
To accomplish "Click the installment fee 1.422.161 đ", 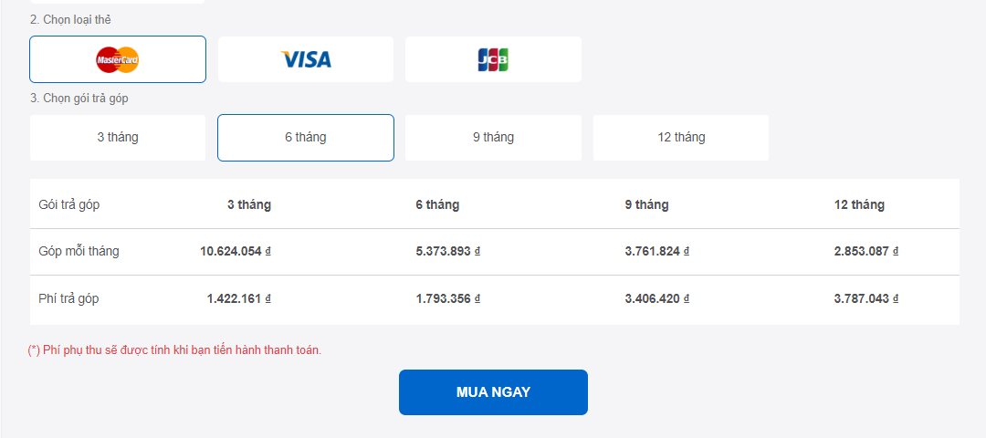I will click(x=238, y=299).
